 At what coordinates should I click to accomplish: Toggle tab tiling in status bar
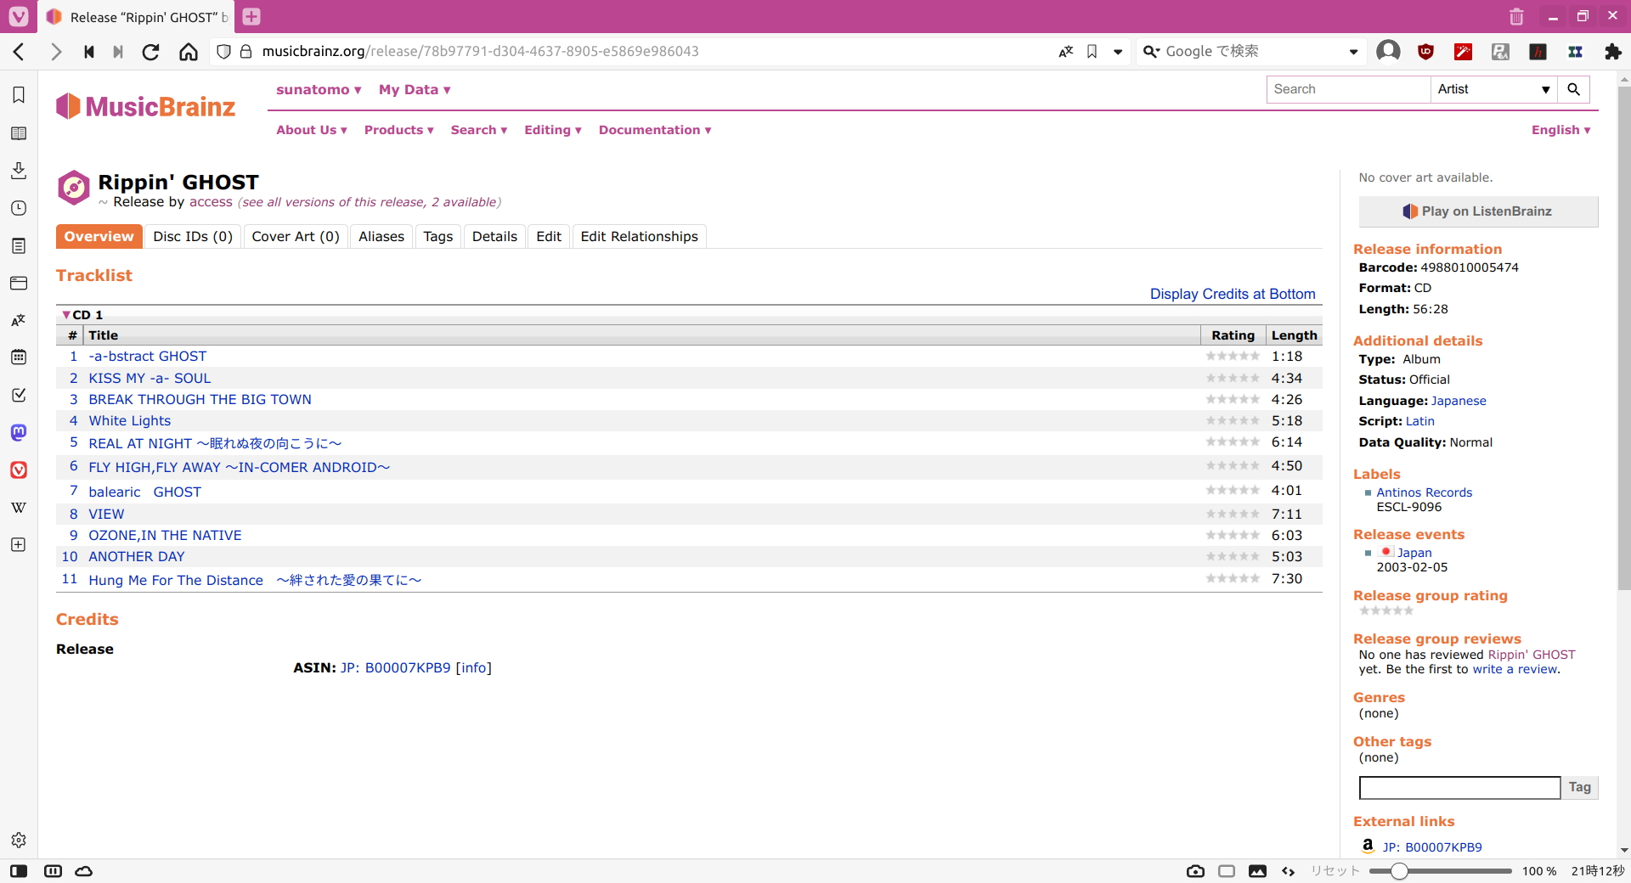click(x=1227, y=871)
